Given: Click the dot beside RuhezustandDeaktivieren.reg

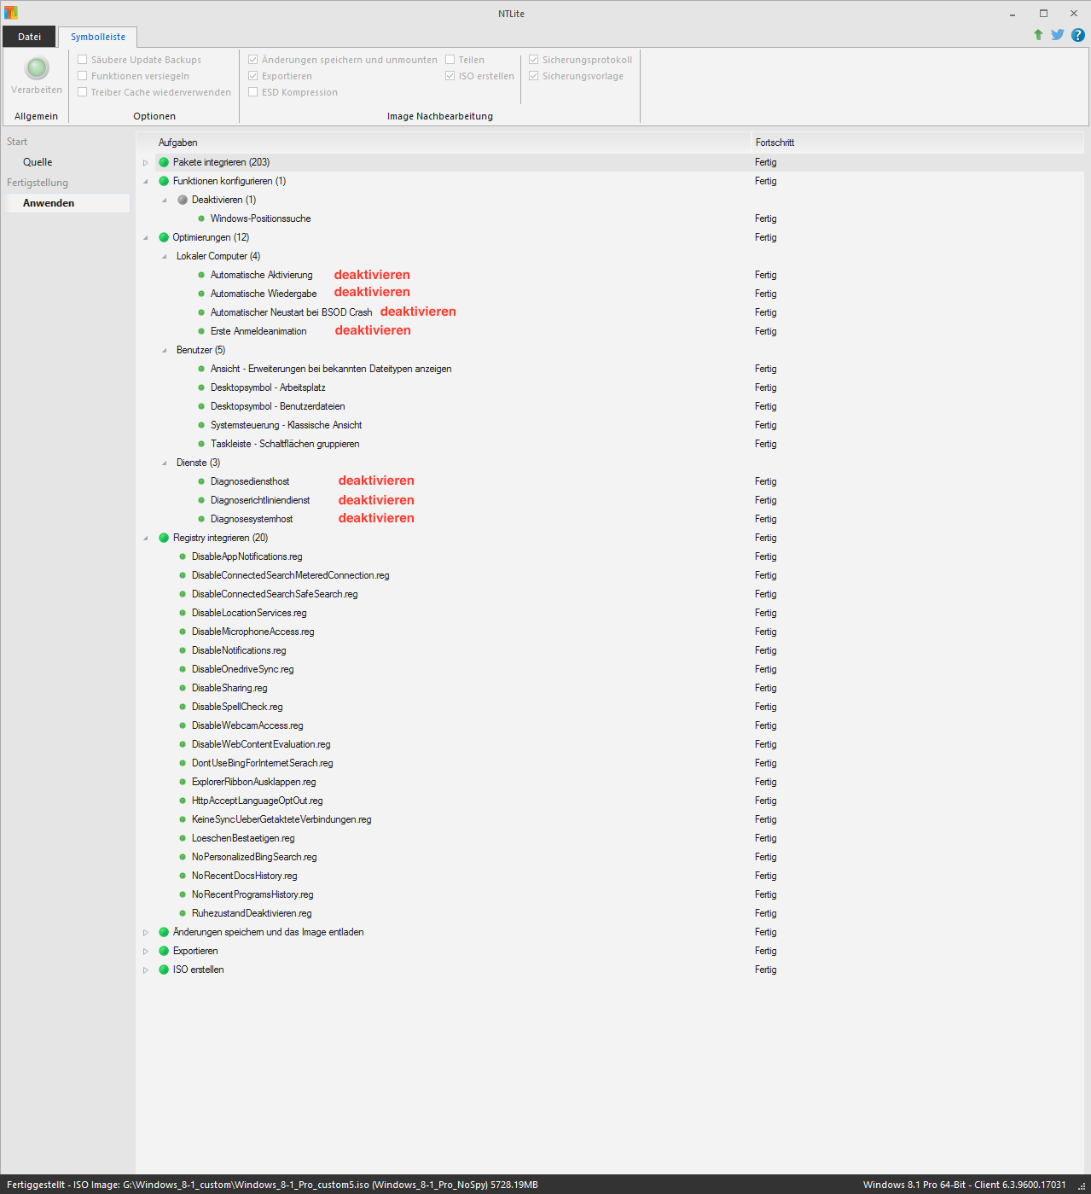Looking at the screenshot, I should [183, 913].
